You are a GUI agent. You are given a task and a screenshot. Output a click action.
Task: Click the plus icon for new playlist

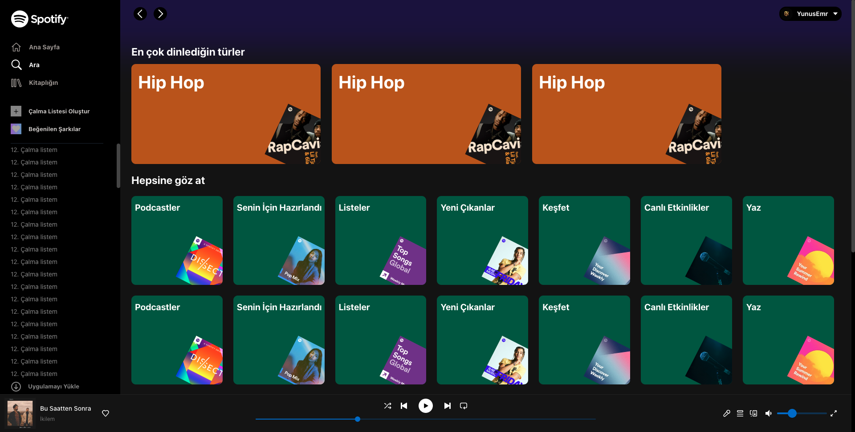(x=16, y=111)
